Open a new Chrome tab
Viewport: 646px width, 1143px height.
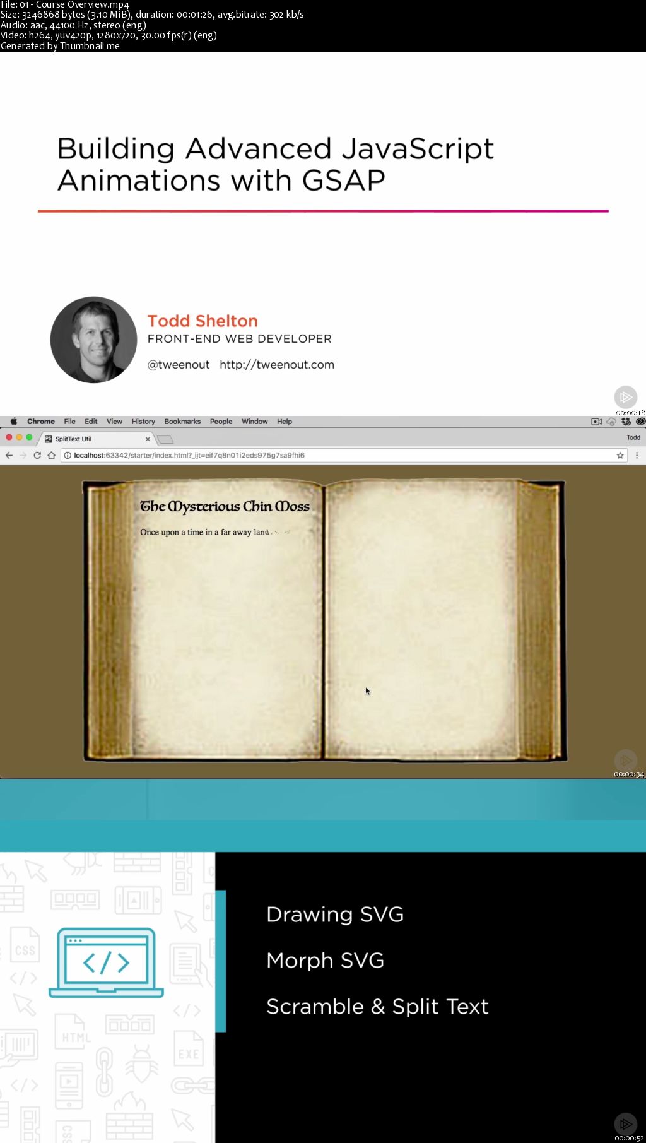pyautogui.click(x=165, y=439)
